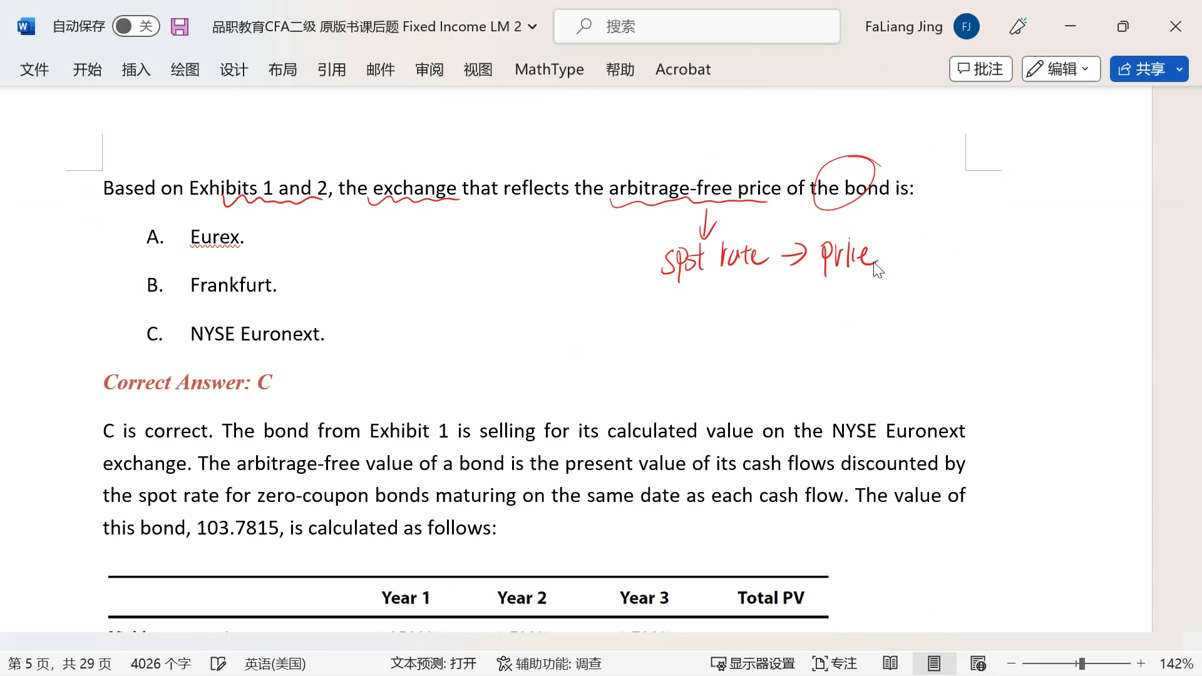Click the 'Year 3' table header
Viewport: 1202px width, 676px height.
(x=644, y=598)
